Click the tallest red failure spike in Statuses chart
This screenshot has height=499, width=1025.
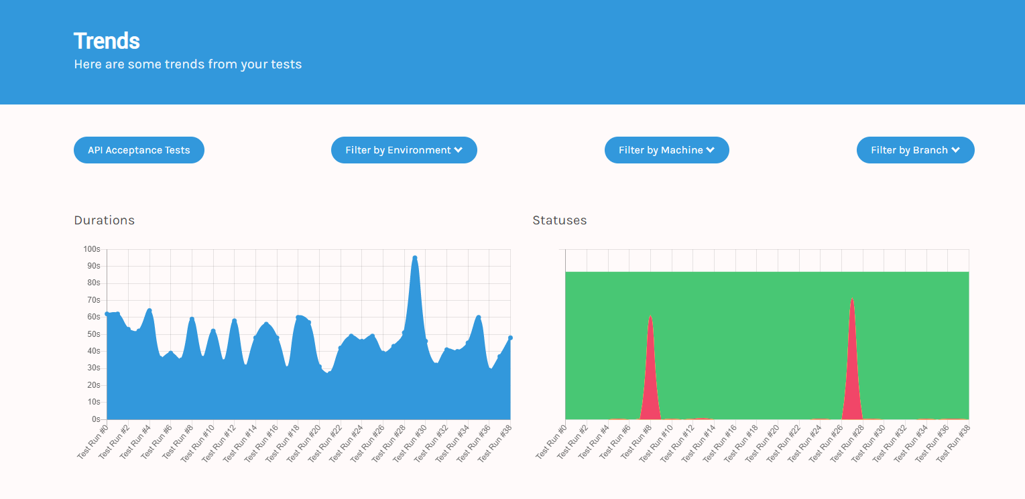click(x=852, y=368)
